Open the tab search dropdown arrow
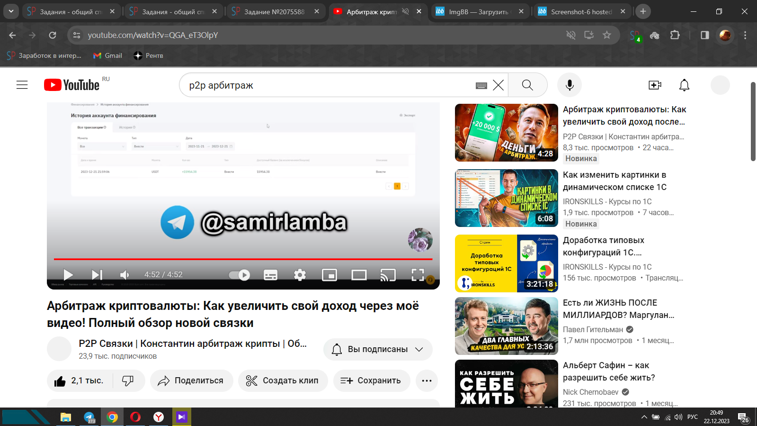Image resolution: width=757 pixels, height=426 pixels. click(x=11, y=11)
